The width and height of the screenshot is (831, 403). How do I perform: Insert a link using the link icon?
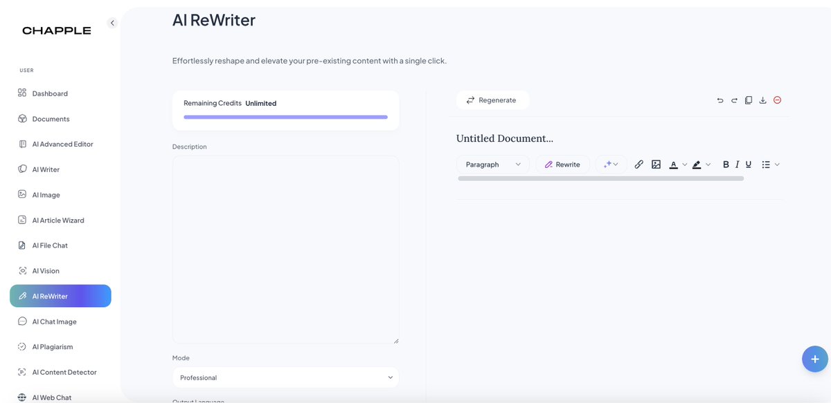coord(638,164)
